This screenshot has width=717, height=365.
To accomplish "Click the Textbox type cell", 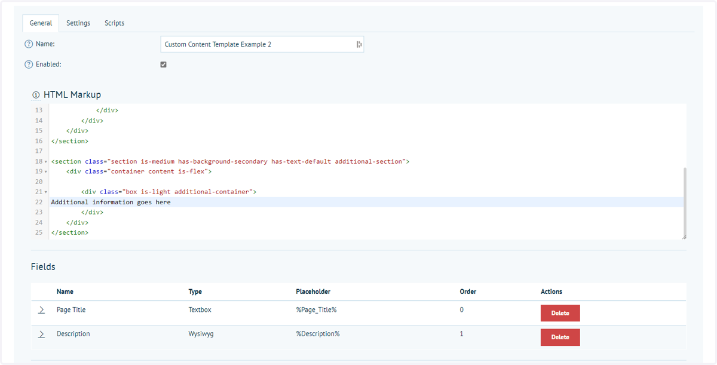I will pyautogui.click(x=200, y=310).
